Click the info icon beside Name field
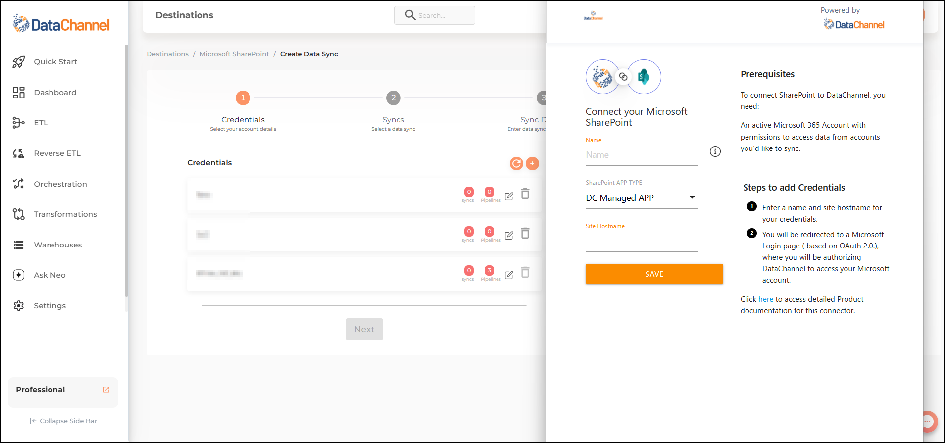Screen dimensions: 945x443 pos(715,151)
